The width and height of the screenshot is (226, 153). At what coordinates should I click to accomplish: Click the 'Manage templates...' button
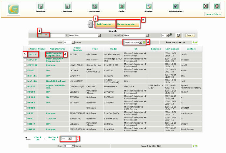point(127,24)
